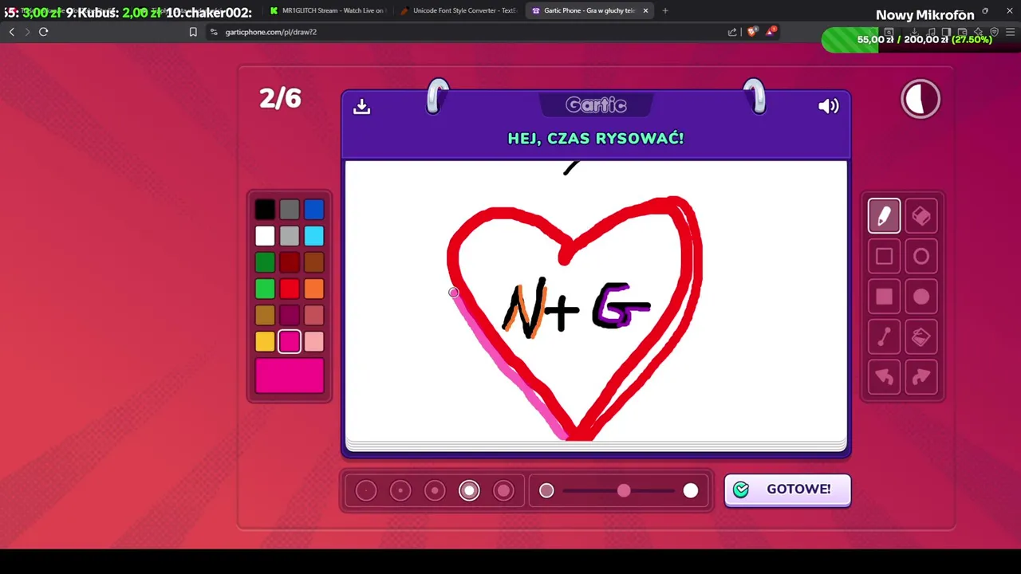
Task: Switch to the Unicode Font Style Converter tab
Action: (459, 10)
